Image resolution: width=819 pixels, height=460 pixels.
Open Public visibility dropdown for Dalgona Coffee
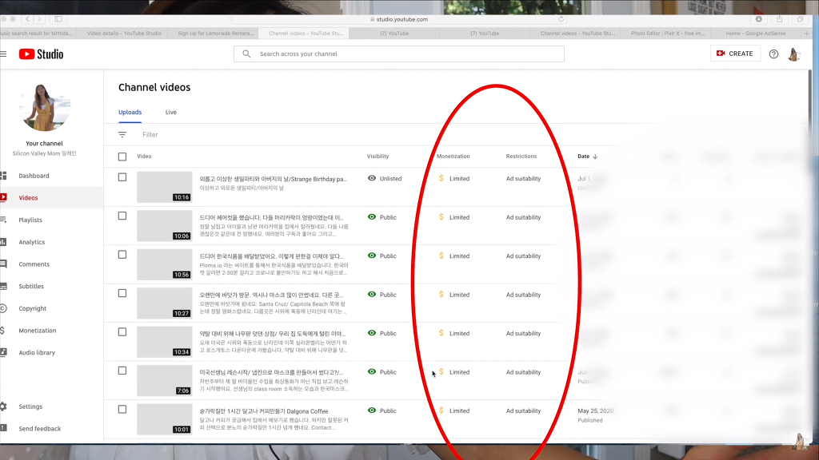382,410
